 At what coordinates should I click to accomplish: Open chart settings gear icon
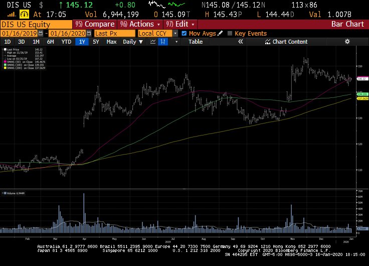[x=347, y=42]
